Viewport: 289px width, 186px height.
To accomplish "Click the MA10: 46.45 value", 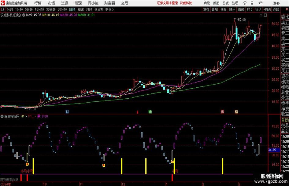I will [51, 15].
